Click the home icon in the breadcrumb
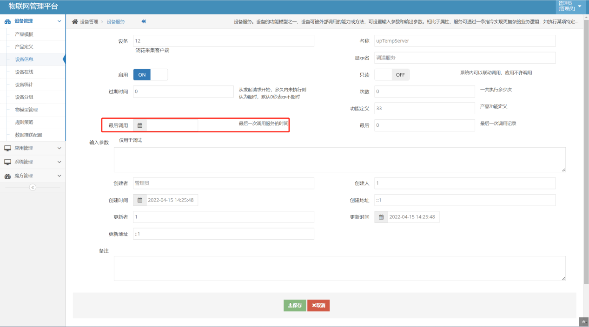Image resolution: width=589 pixels, height=327 pixels. [75, 21]
